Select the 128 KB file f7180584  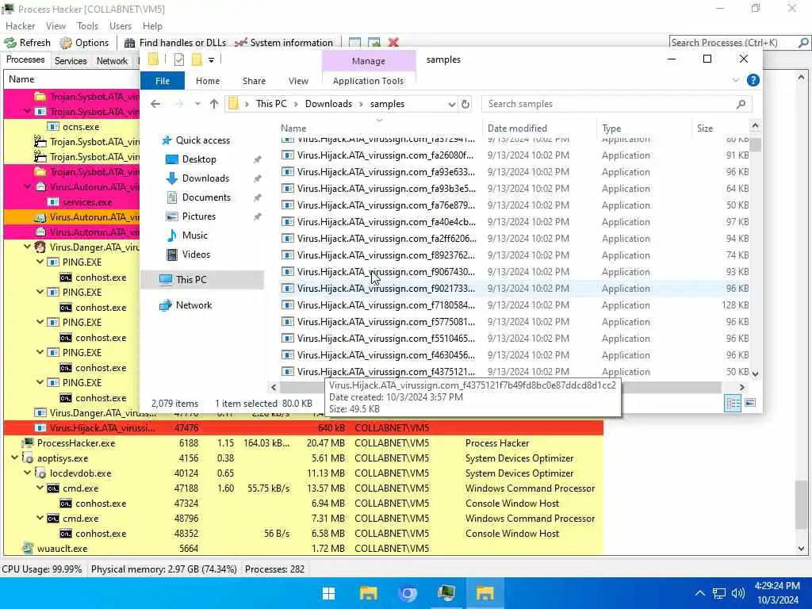[515, 305]
